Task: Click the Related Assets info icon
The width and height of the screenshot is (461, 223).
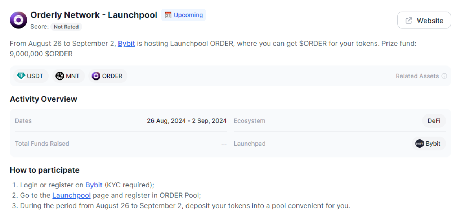Action: click(444, 76)
